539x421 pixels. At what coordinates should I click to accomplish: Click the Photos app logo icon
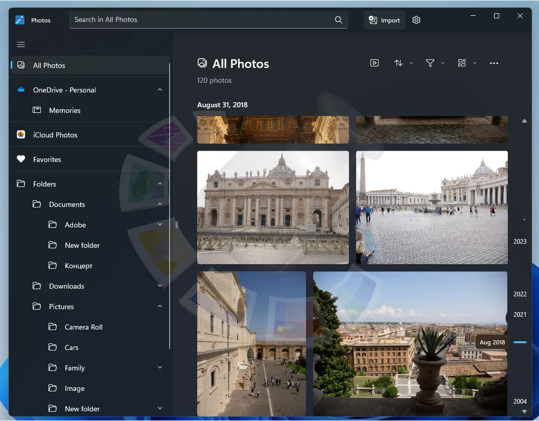[x=20, y=20]
